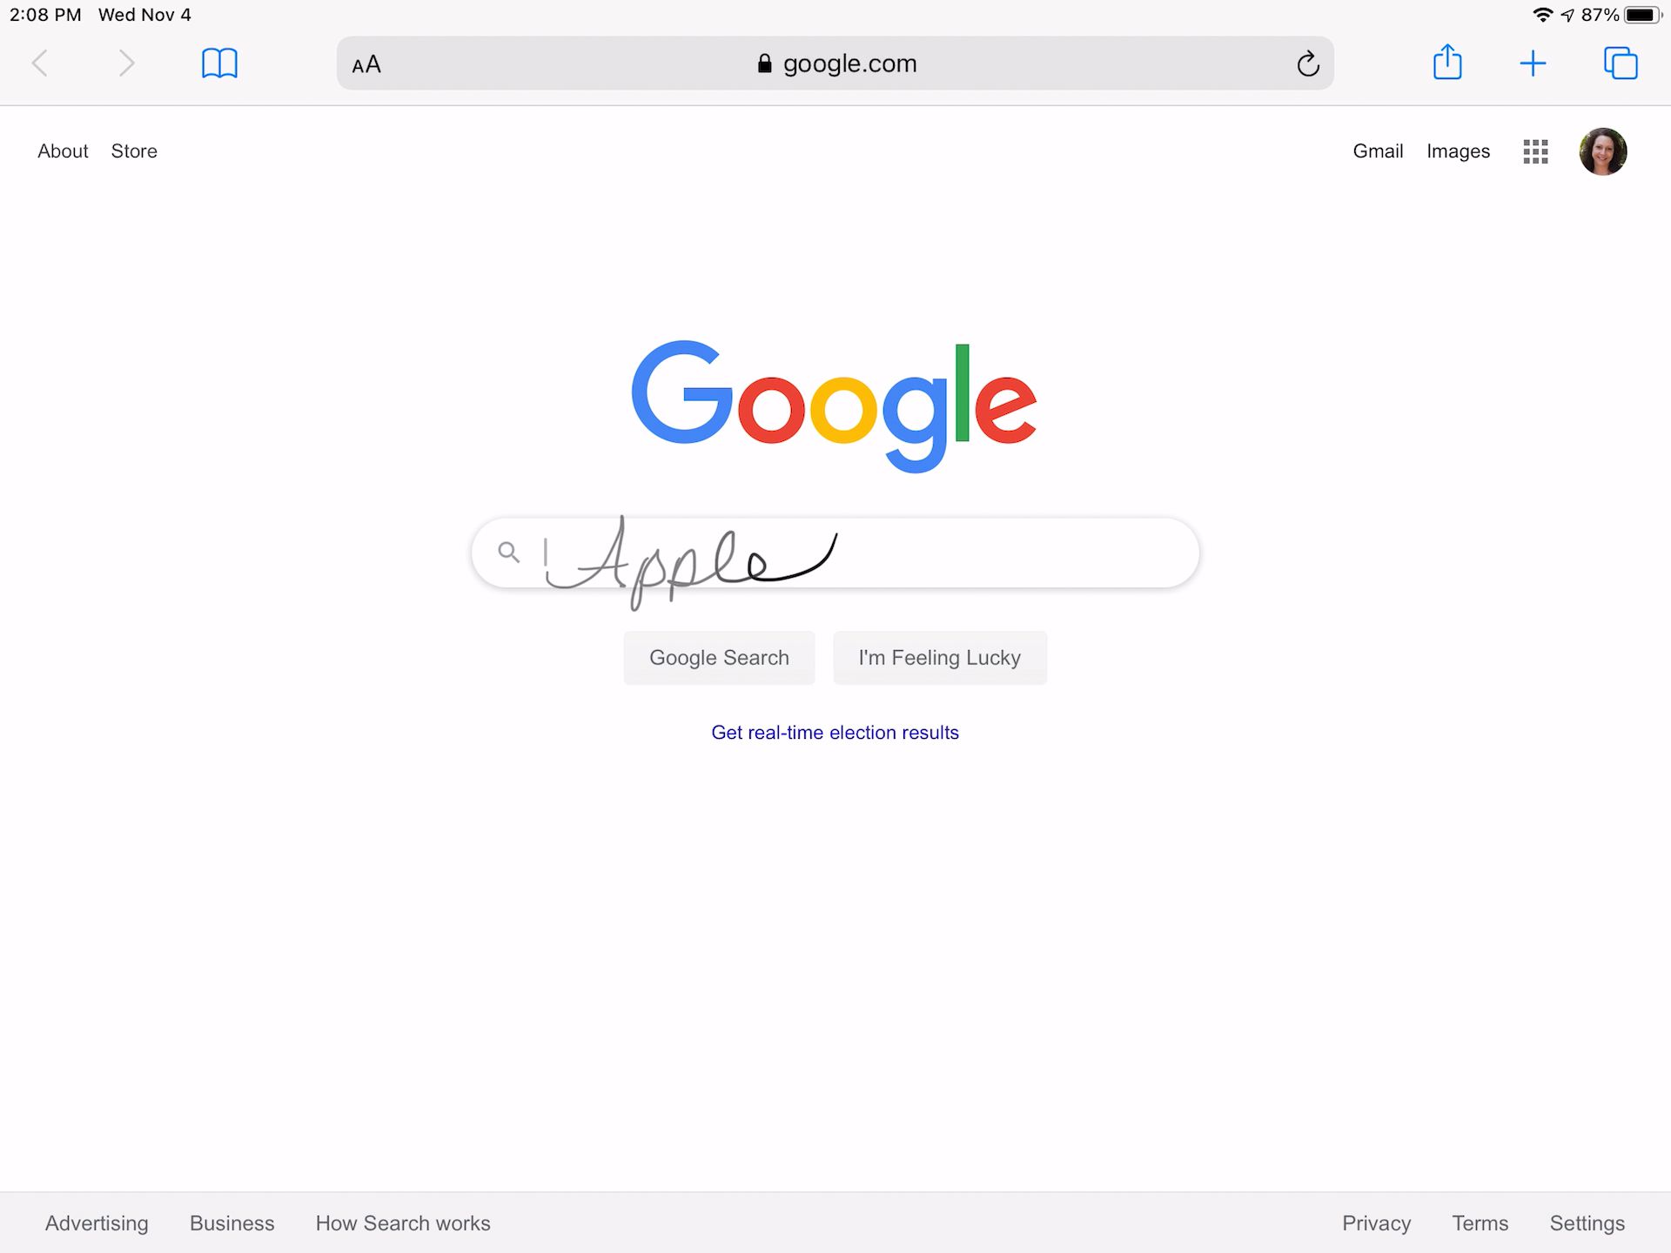Click the Google Search button
The width and height of the screenshot is (1671, 1253).
point(720,657)
